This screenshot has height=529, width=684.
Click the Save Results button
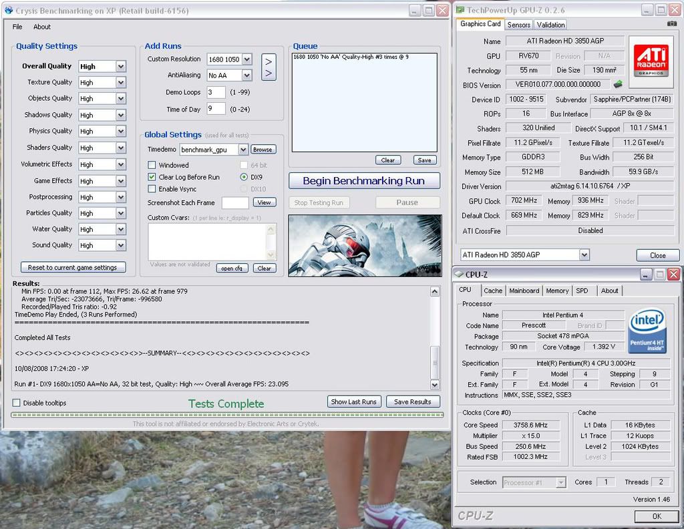pos(412,401)
